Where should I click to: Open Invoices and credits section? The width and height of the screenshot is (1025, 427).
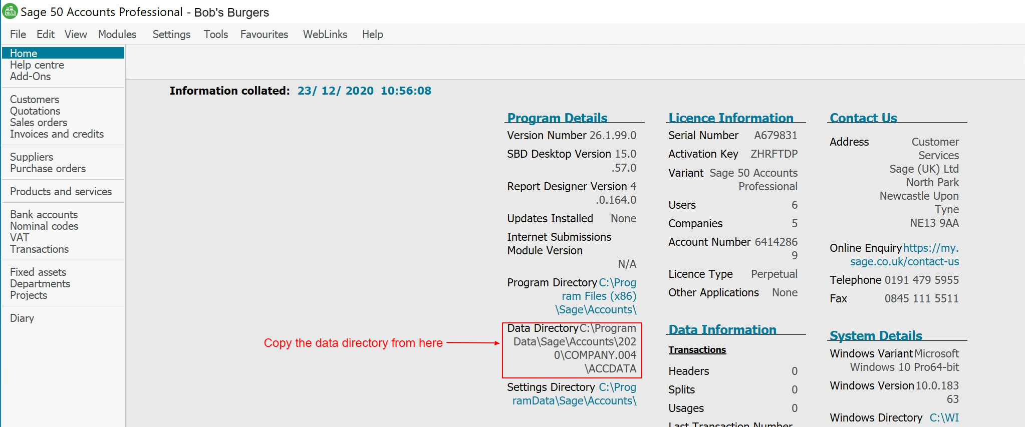click(x=57, y=134)
